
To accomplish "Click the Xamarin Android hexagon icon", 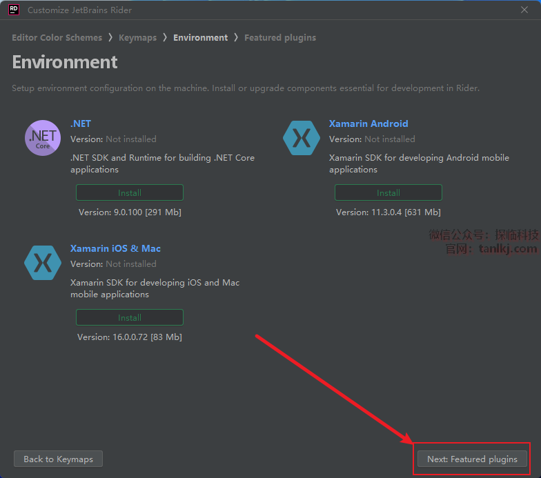I will click(302, 138).
